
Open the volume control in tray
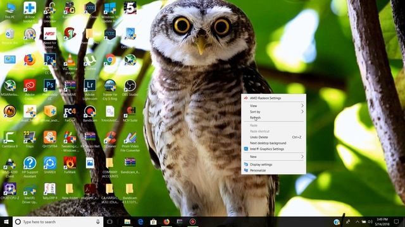tap(370, 222)
